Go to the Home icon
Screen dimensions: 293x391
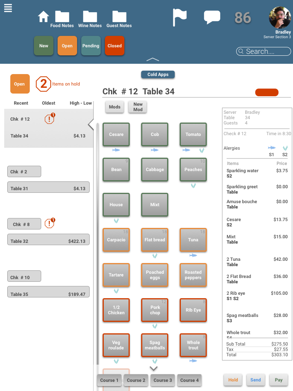pyautogui.click(x=43, y=17)
